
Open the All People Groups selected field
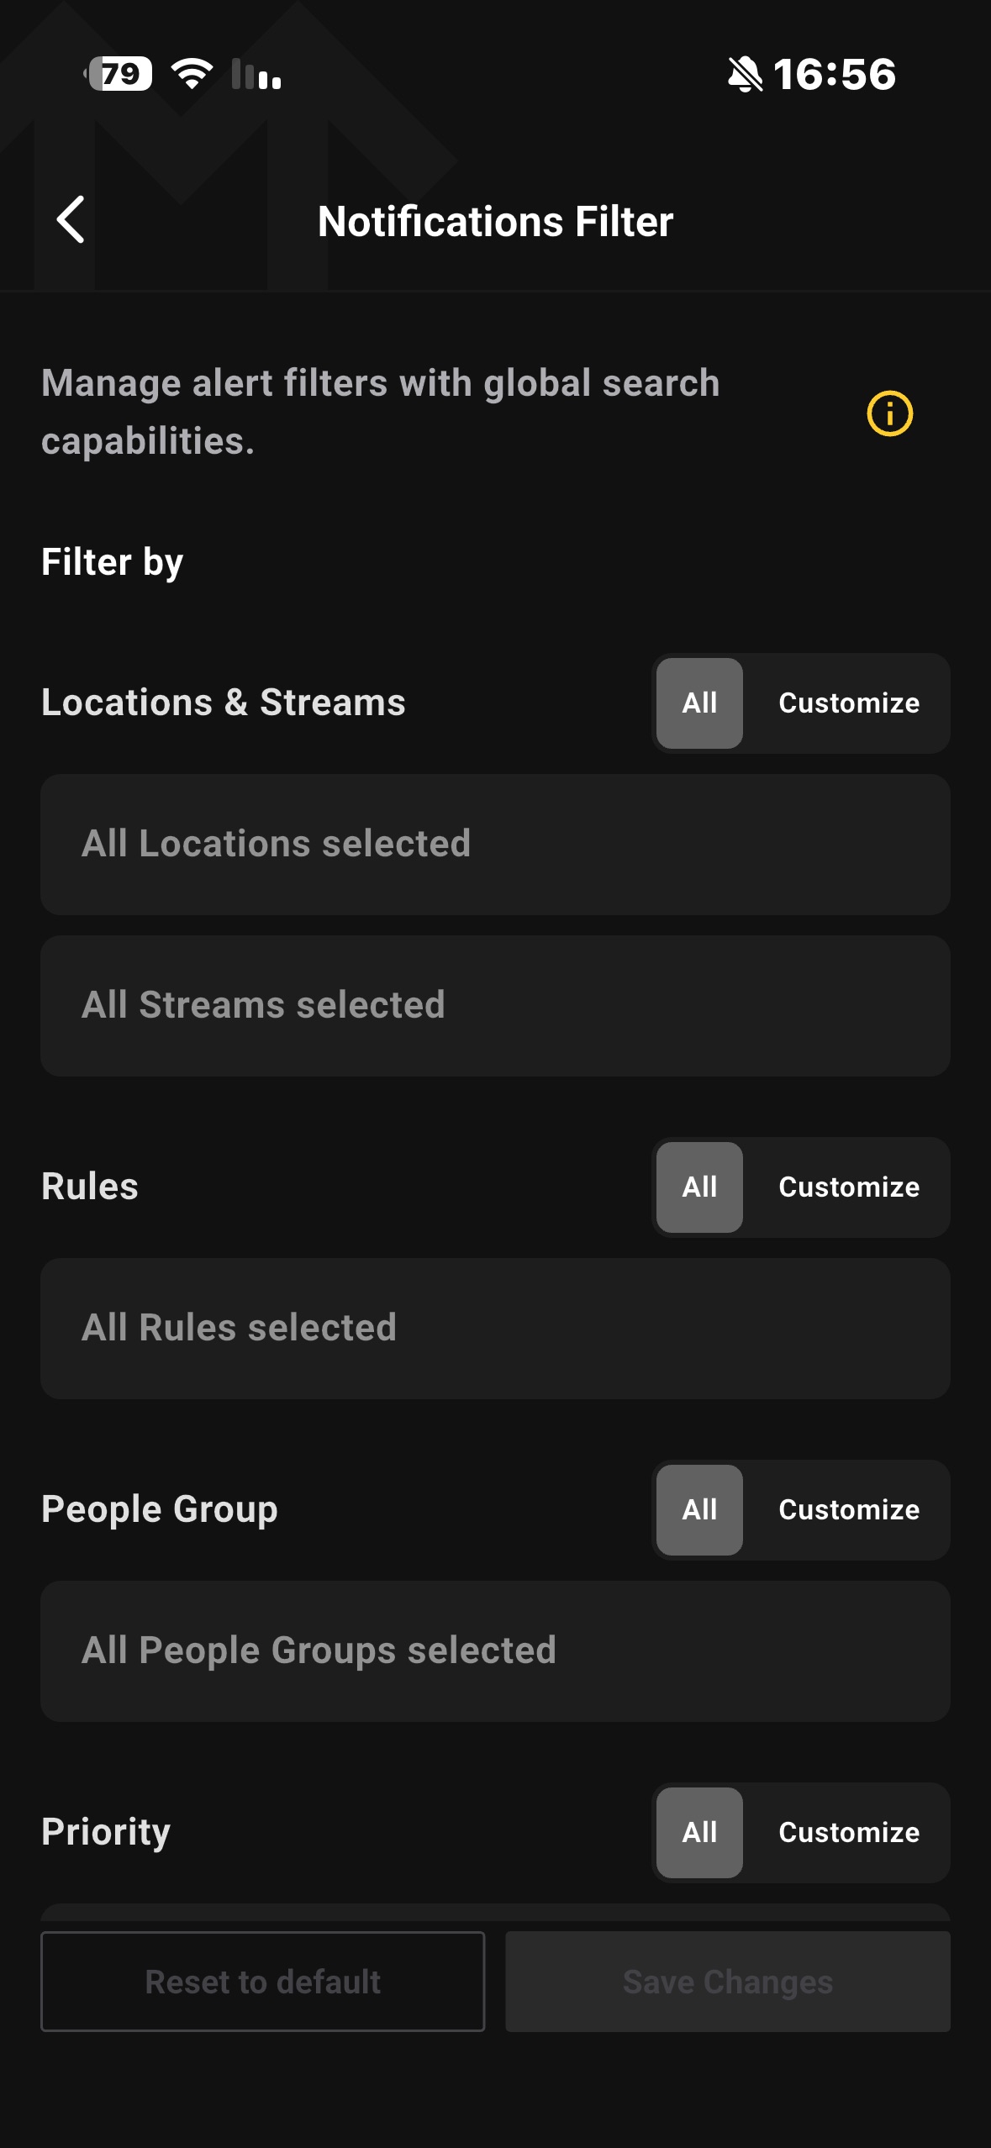[496, 1651]
